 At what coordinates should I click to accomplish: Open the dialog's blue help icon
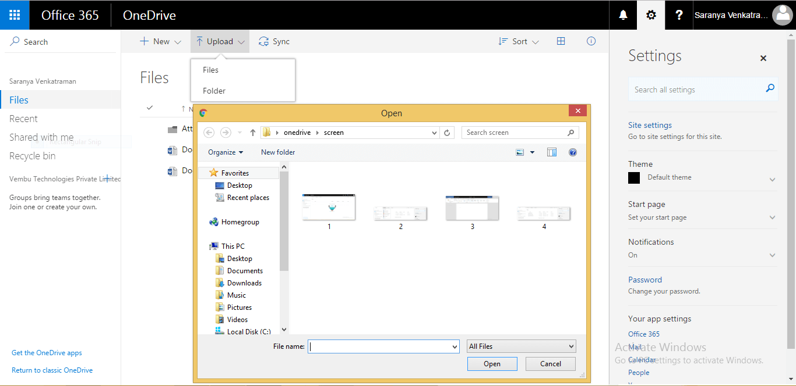(572, 152)
